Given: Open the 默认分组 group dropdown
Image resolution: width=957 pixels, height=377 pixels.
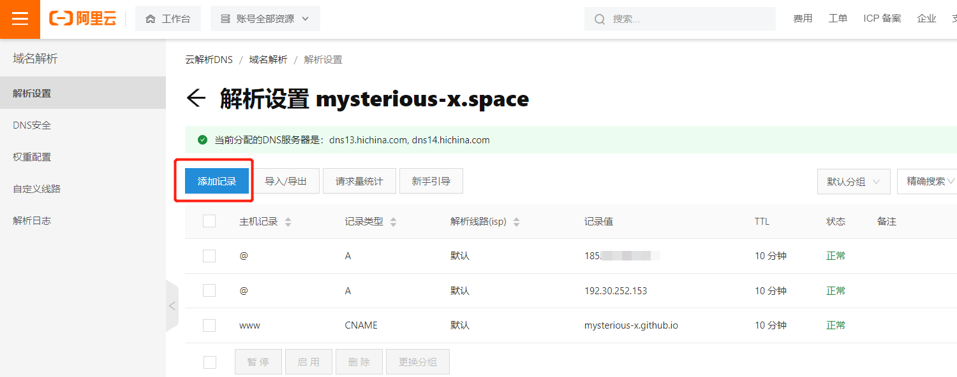Looking at the screenshot, I should pyautogui.click(x=853, y=181).
